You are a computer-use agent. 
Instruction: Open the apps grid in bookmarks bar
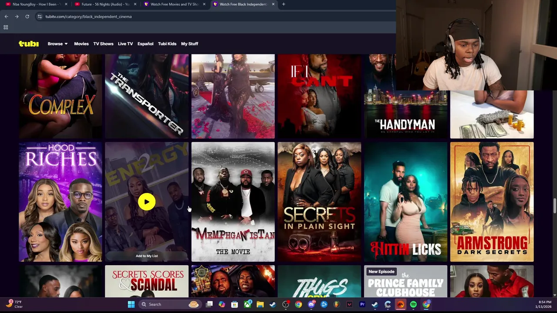[x=6, y=27]
